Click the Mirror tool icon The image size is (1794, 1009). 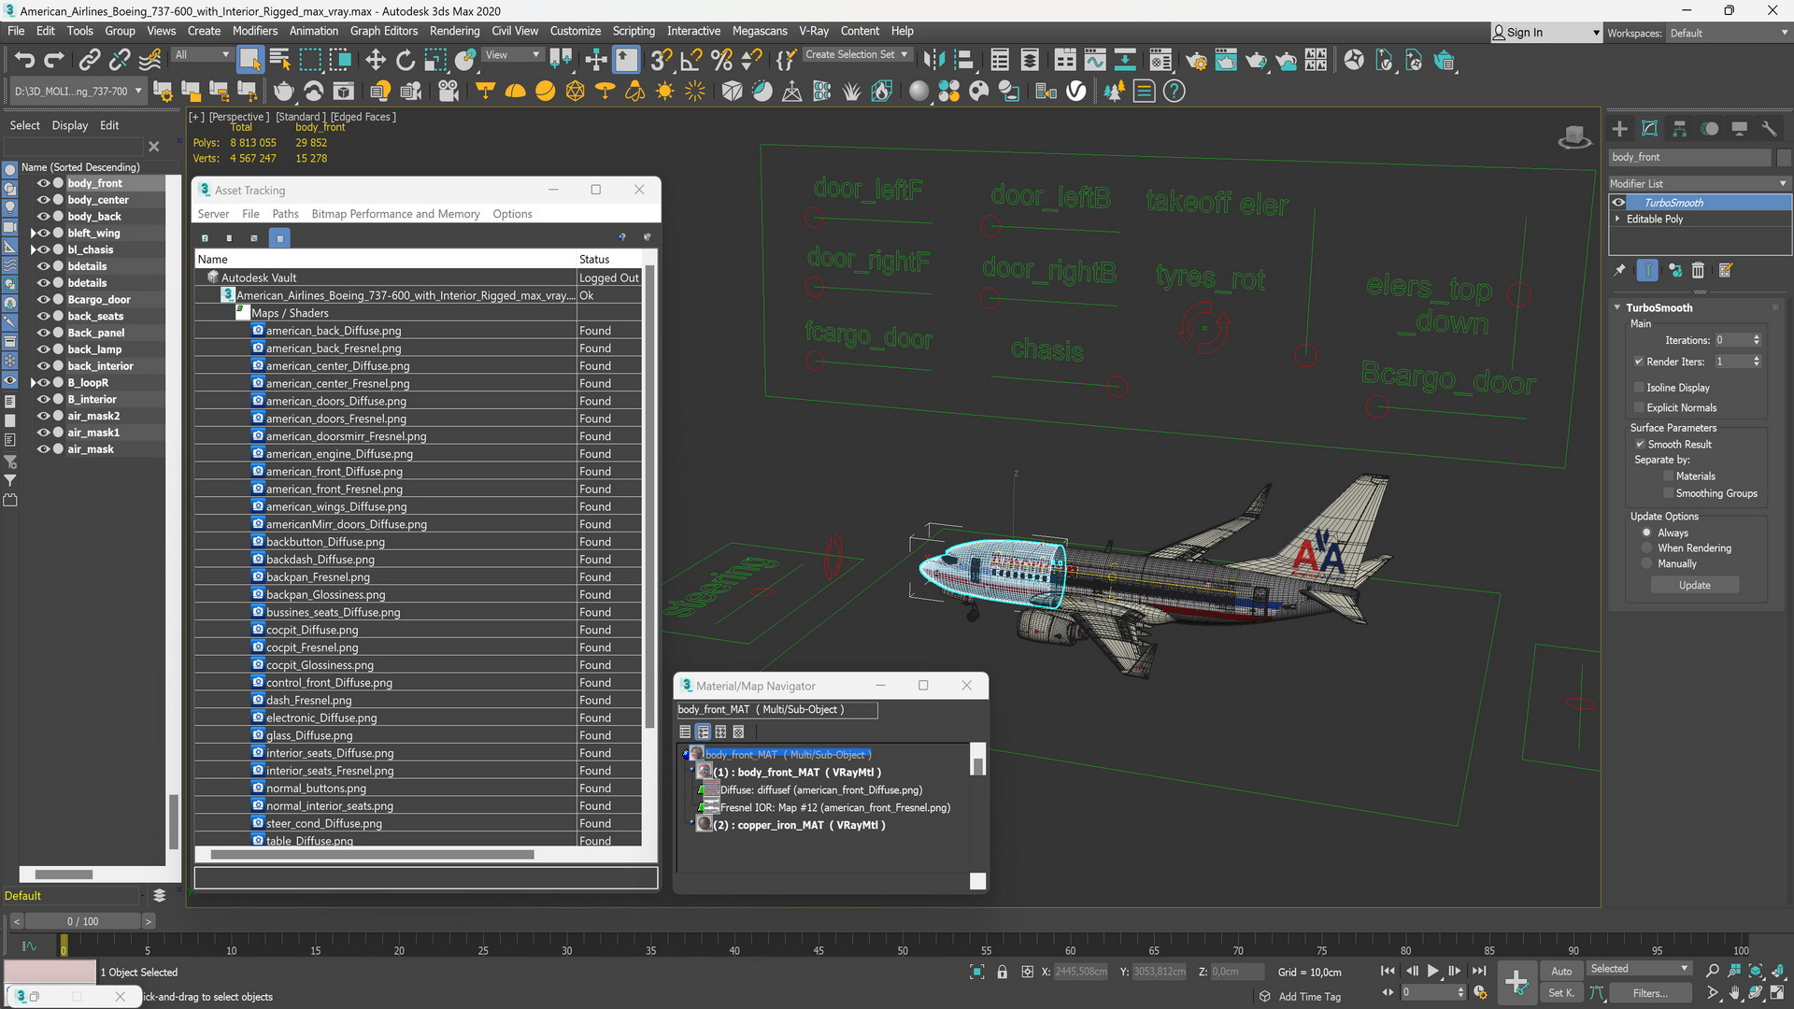(x=933, y=61)
